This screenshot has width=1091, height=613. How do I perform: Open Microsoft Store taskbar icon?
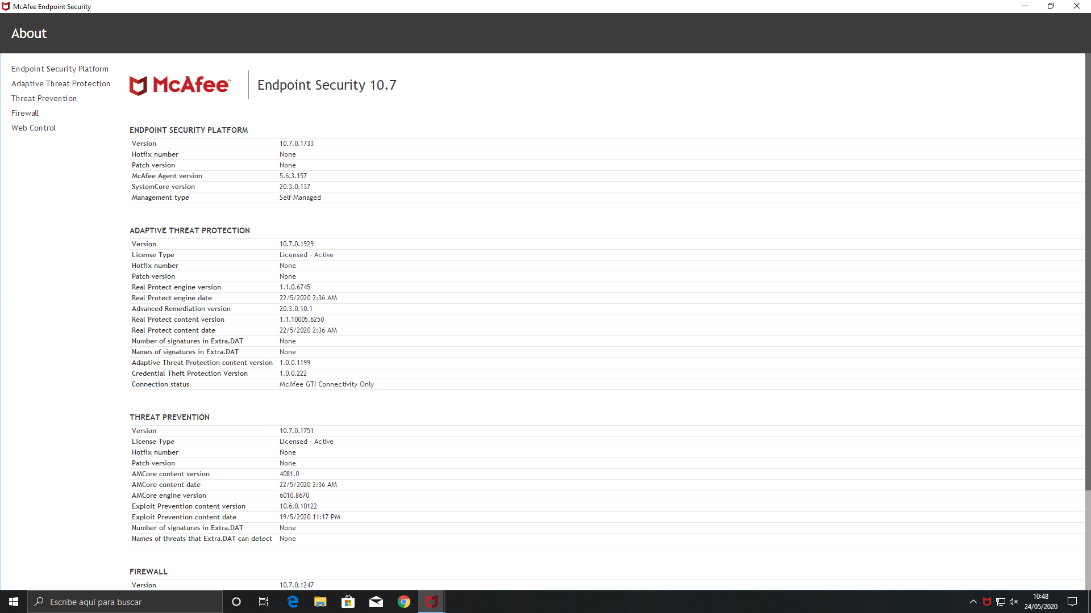[348, 602]
